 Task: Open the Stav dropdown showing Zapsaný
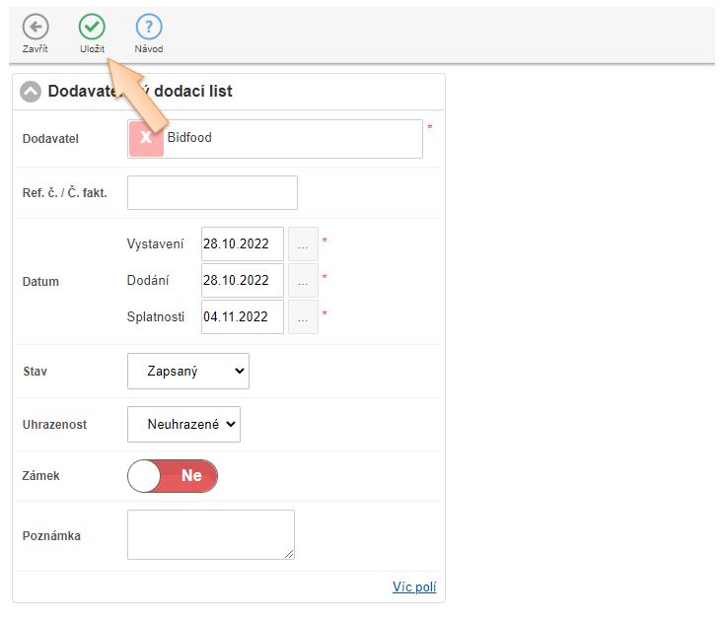point(187,372)
